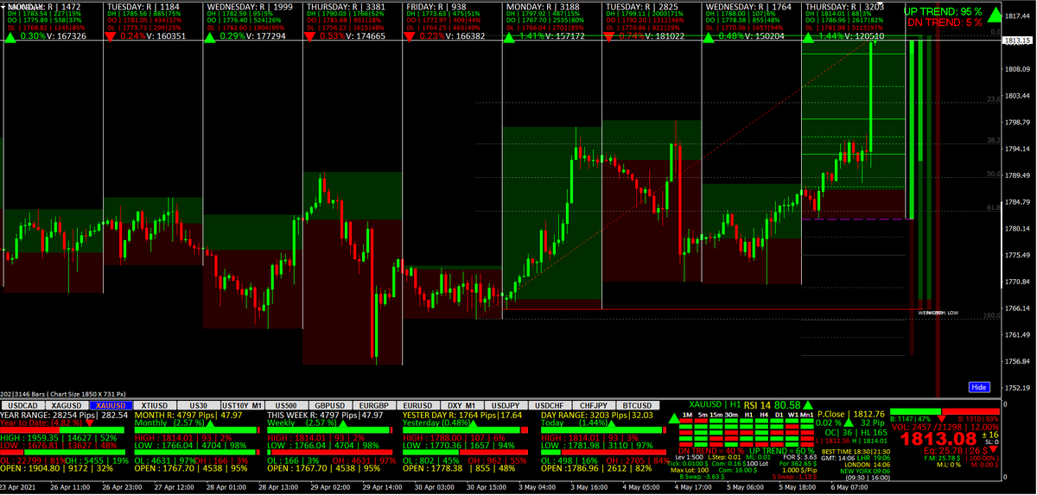Select the CHFJPY symbol button

coord(595,404)
